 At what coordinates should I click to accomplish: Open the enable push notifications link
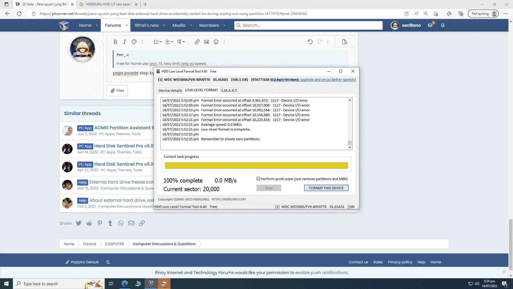[321, 273]
